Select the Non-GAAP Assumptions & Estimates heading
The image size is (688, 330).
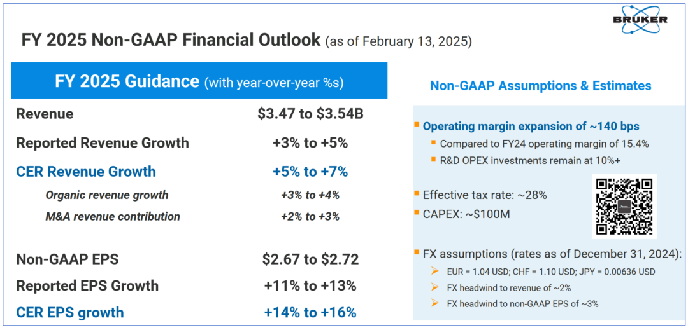coord(540,86)
